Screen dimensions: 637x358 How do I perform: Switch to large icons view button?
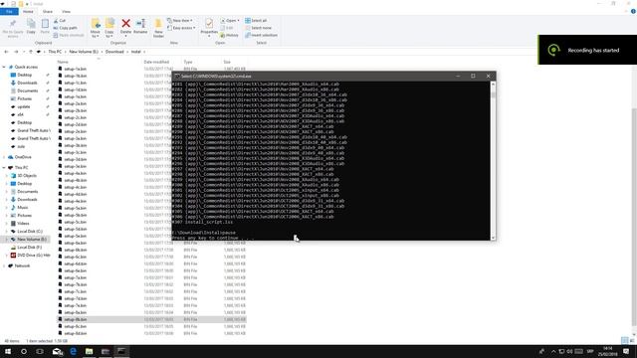pos(632,340)
